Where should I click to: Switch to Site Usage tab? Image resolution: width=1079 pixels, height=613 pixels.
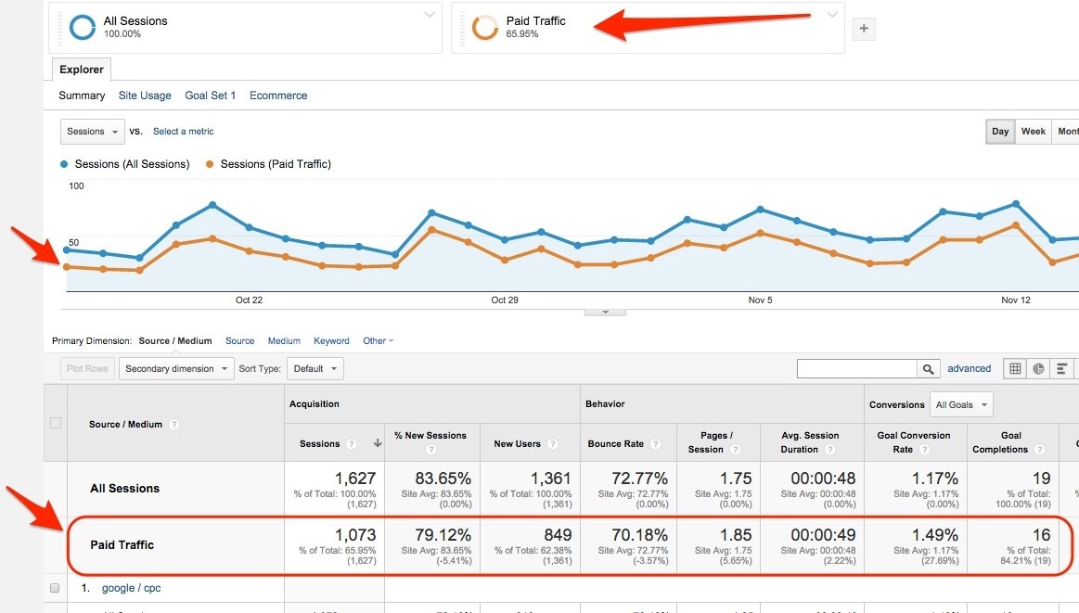click(145, 96)
